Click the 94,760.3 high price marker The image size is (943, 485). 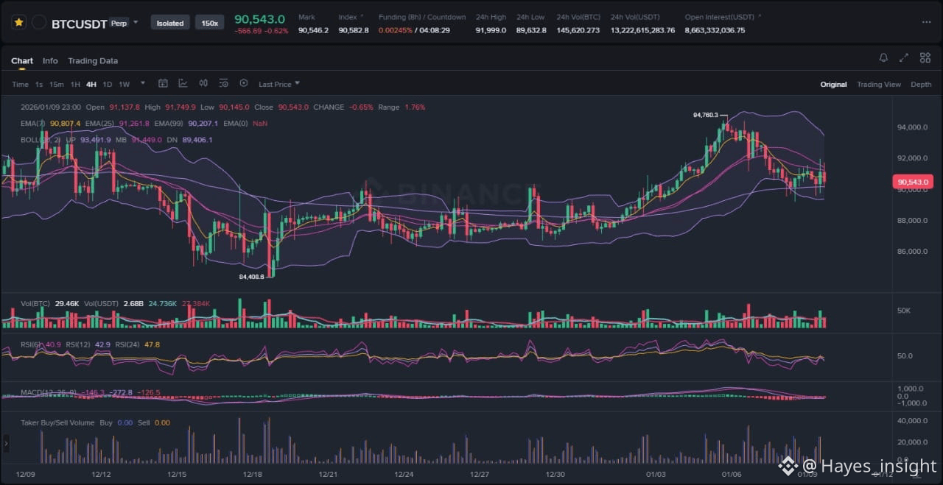[x=706, y=115]
